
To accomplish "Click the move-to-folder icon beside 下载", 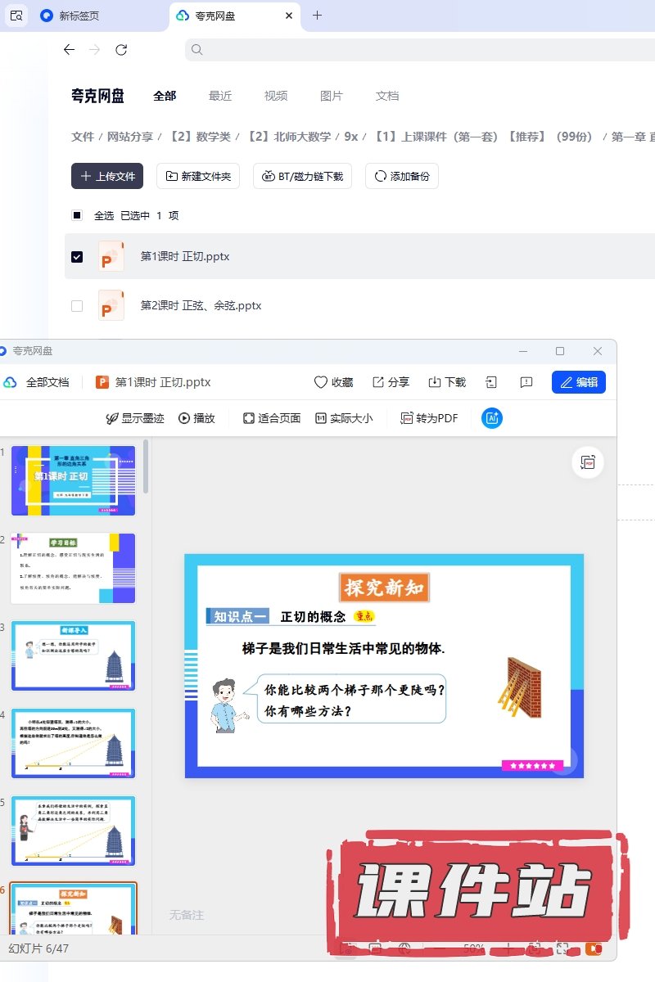I will point(491,382).
